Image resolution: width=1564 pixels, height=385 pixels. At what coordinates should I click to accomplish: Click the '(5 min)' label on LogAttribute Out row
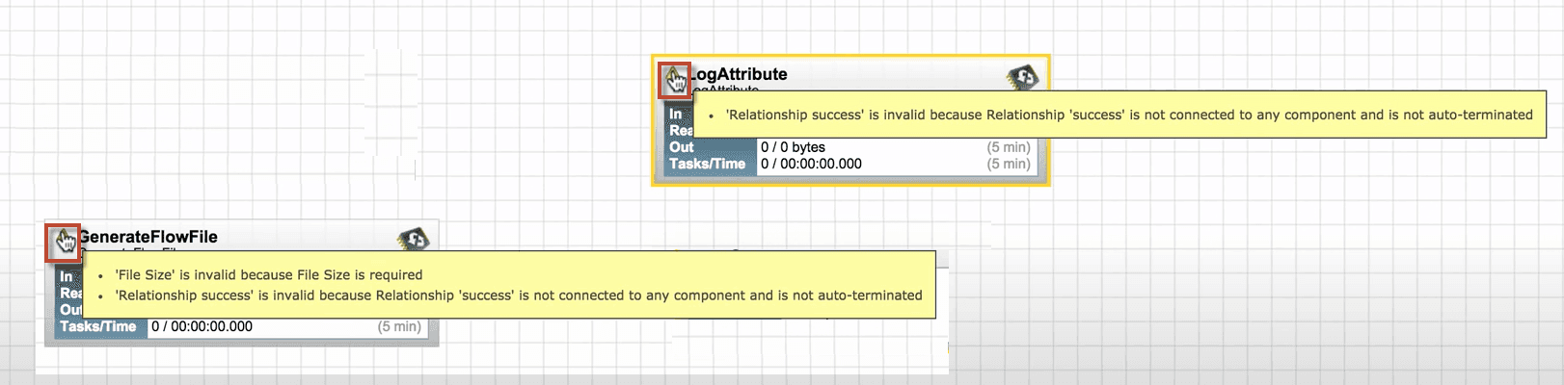(1009, 147)
